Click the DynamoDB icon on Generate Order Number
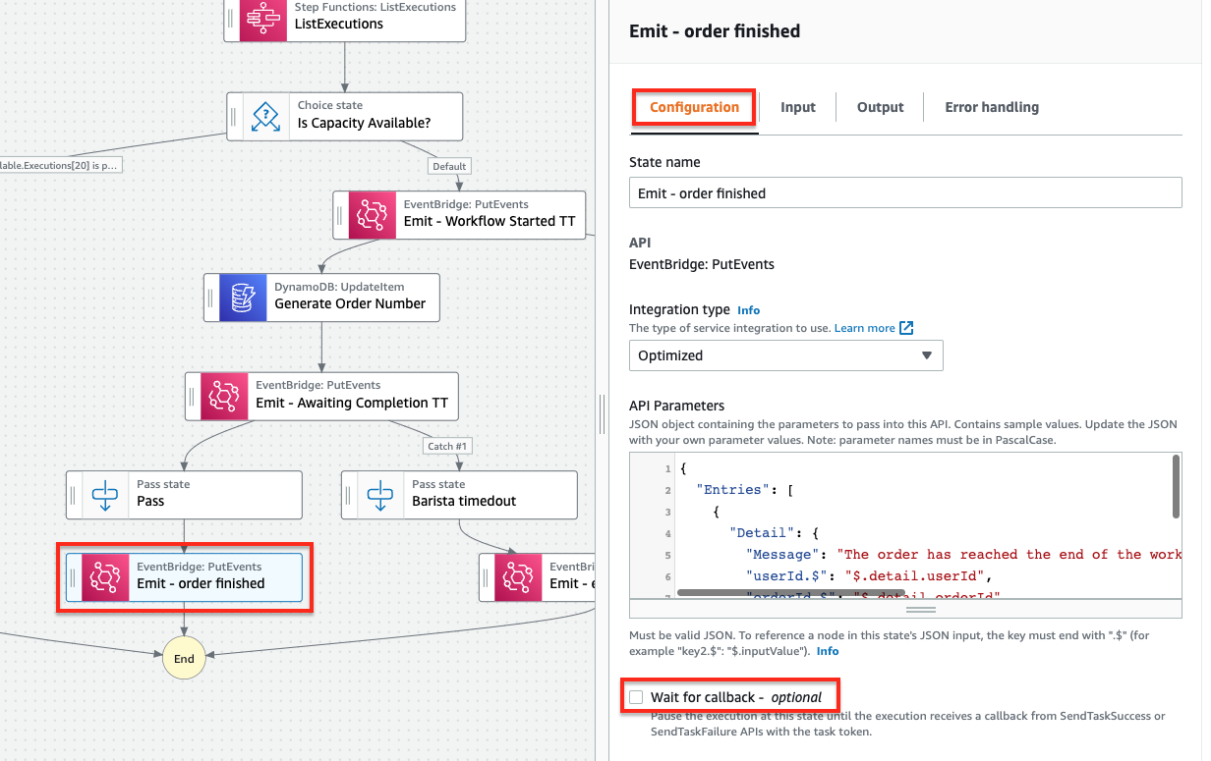 (243, 297)
